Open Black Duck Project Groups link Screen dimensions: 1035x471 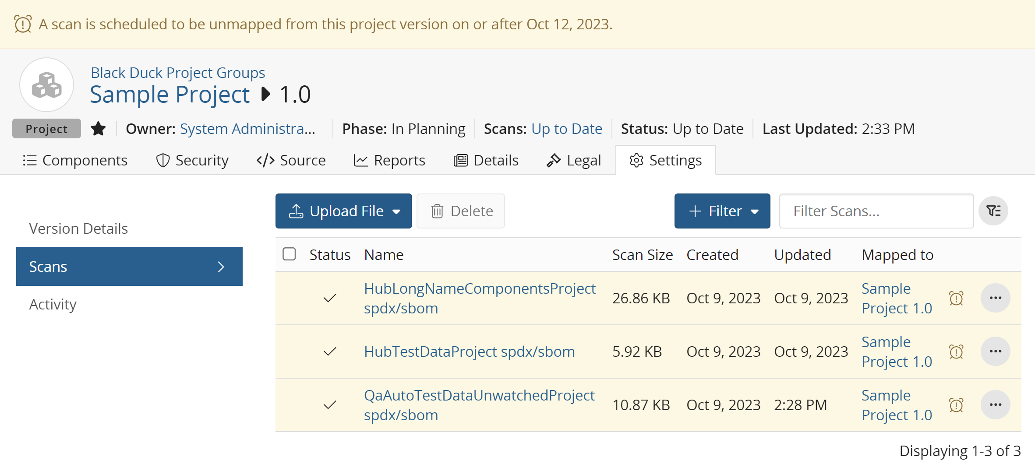[178, 73]
